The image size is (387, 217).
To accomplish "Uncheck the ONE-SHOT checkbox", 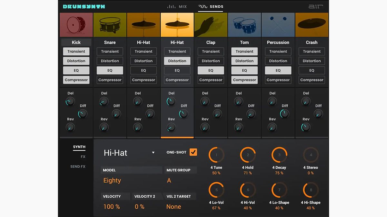I will (x=193, y=152).
